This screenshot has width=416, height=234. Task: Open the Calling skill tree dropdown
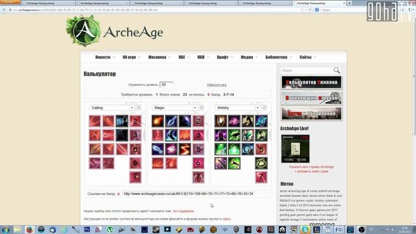pyautogui.click(x=112, y=108)
